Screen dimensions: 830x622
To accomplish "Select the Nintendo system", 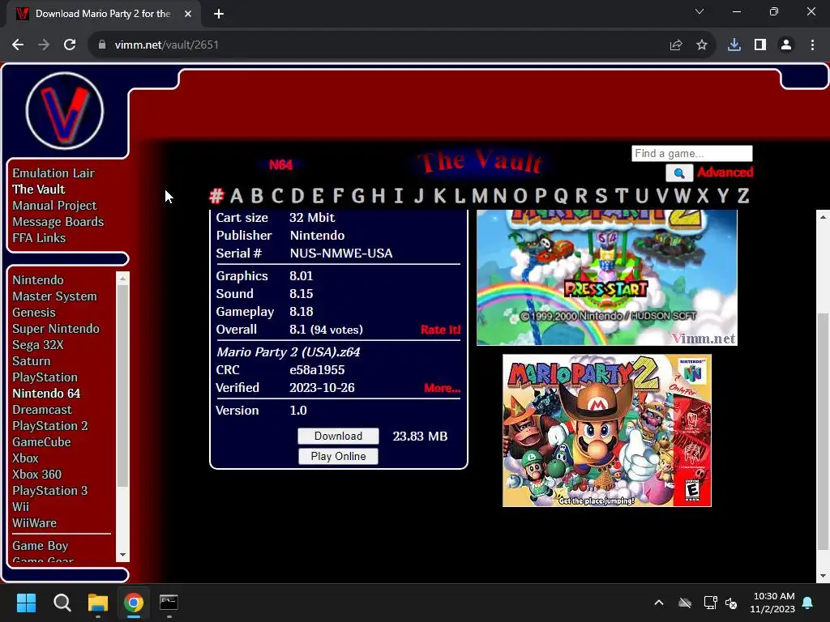I will coord(38,279).
